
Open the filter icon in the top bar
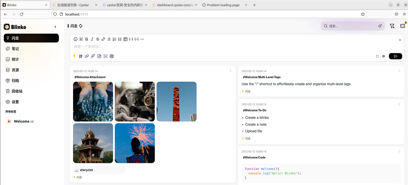pyautogui.click(x=392, y=26)
